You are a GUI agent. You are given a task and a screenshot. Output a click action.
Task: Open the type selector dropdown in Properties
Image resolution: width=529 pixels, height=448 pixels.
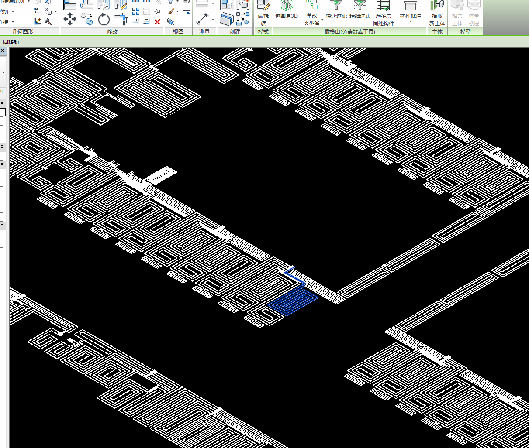(x=3, y=72)
